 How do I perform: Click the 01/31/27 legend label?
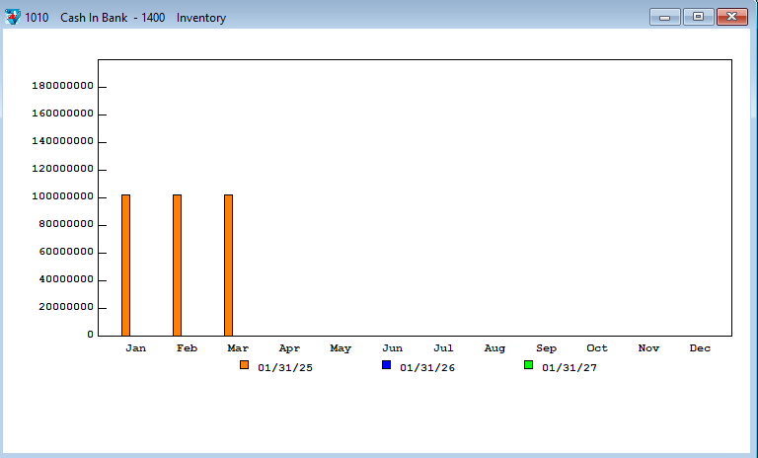tap(568, 368)
